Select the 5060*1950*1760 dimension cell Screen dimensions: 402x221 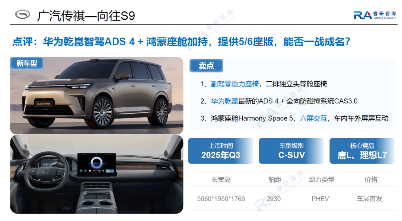pos(221,199)
